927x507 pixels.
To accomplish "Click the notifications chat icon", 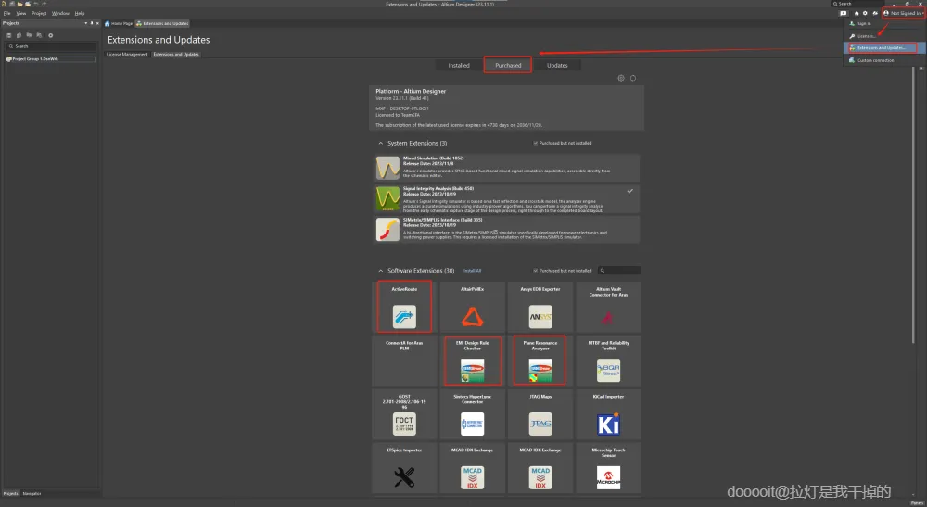I will 843,13.
